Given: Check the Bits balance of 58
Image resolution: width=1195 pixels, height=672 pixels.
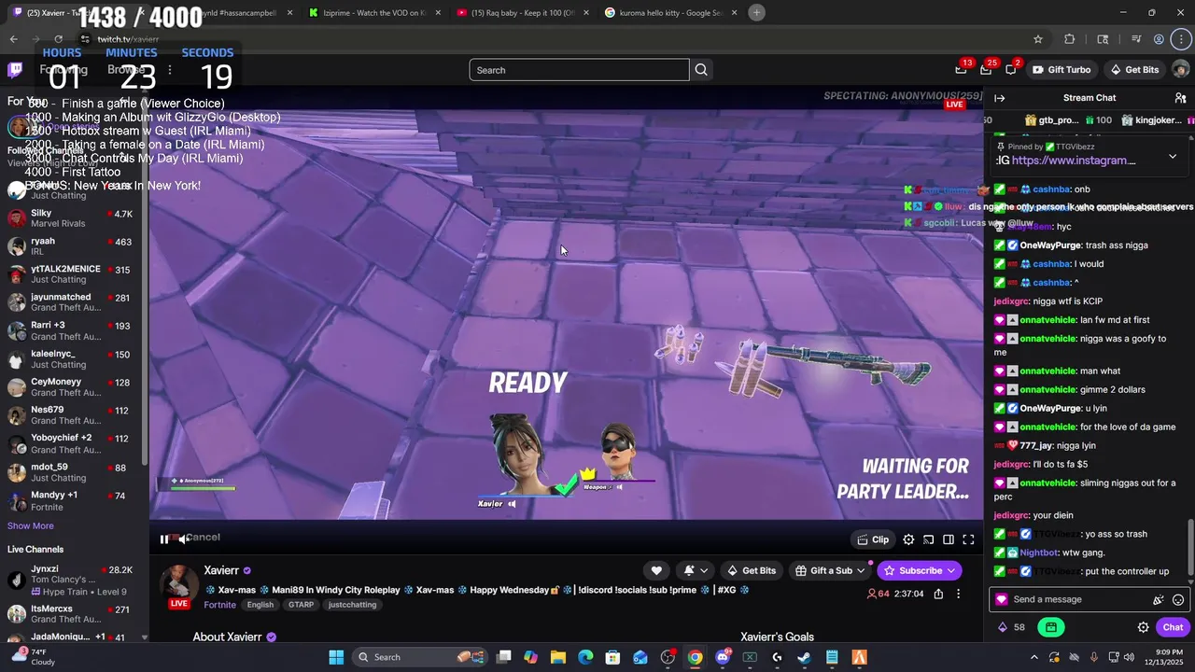Looking at the screenshot, I should tap(1012, 627).
